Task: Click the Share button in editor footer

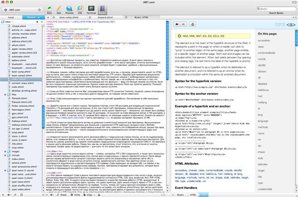Action: (62, 195)
